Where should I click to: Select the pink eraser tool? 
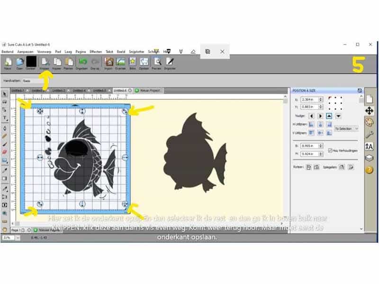5,152
